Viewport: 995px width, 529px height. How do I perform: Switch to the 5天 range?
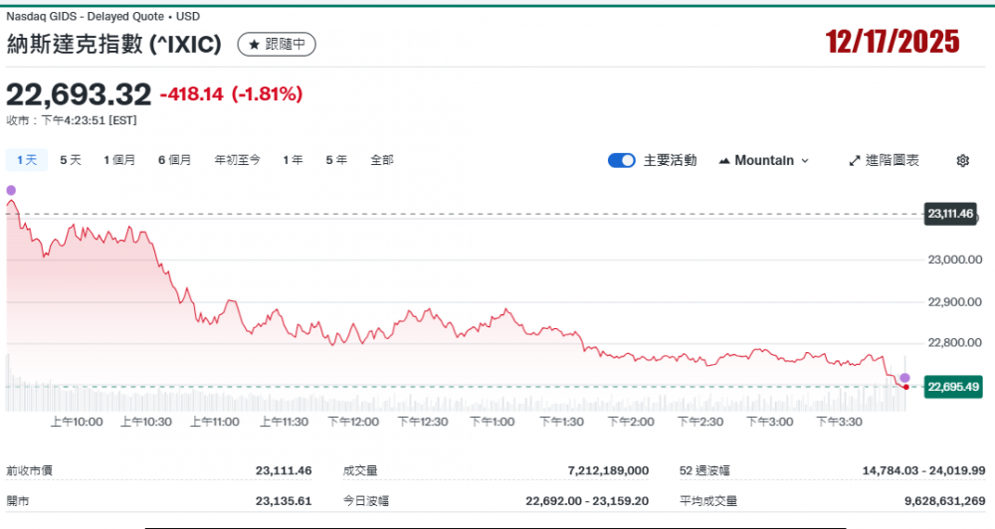(x=71, y=160)
